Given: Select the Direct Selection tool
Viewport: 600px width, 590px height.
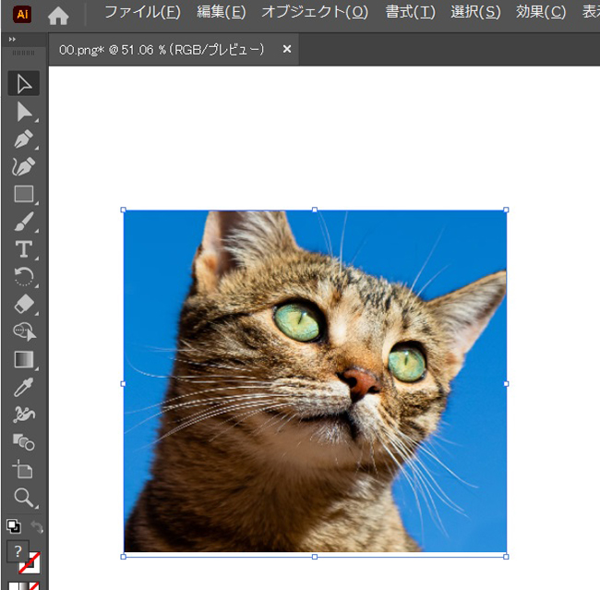Looking at the screenshot, I should coord(23,112).
